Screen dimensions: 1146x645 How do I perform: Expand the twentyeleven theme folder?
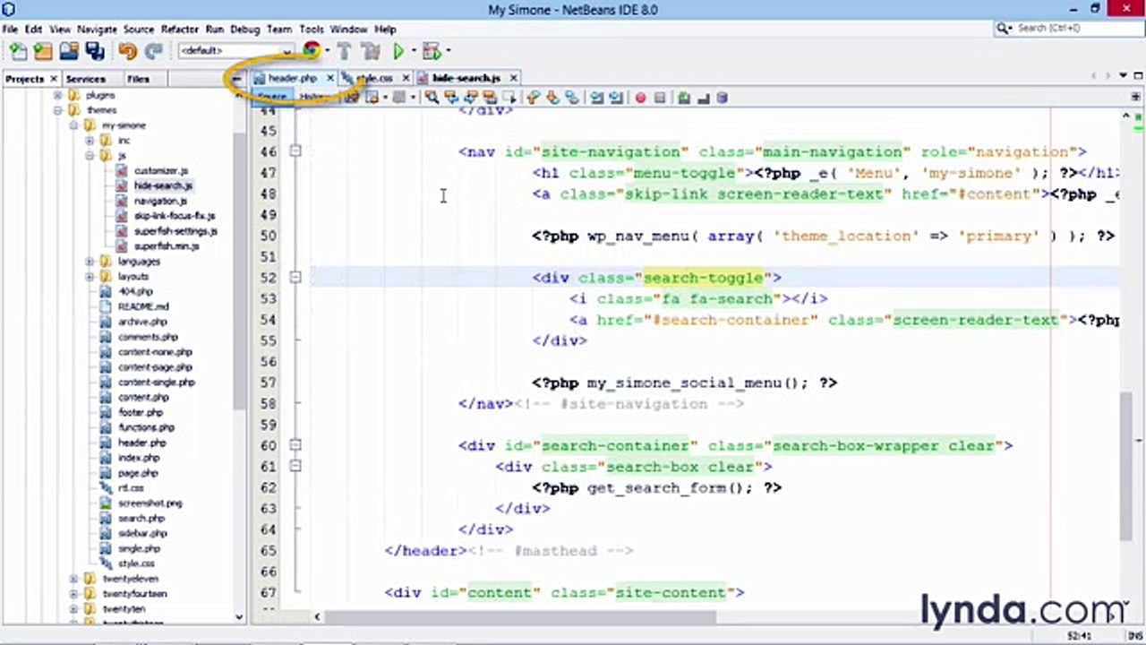[x=74, y=579]
